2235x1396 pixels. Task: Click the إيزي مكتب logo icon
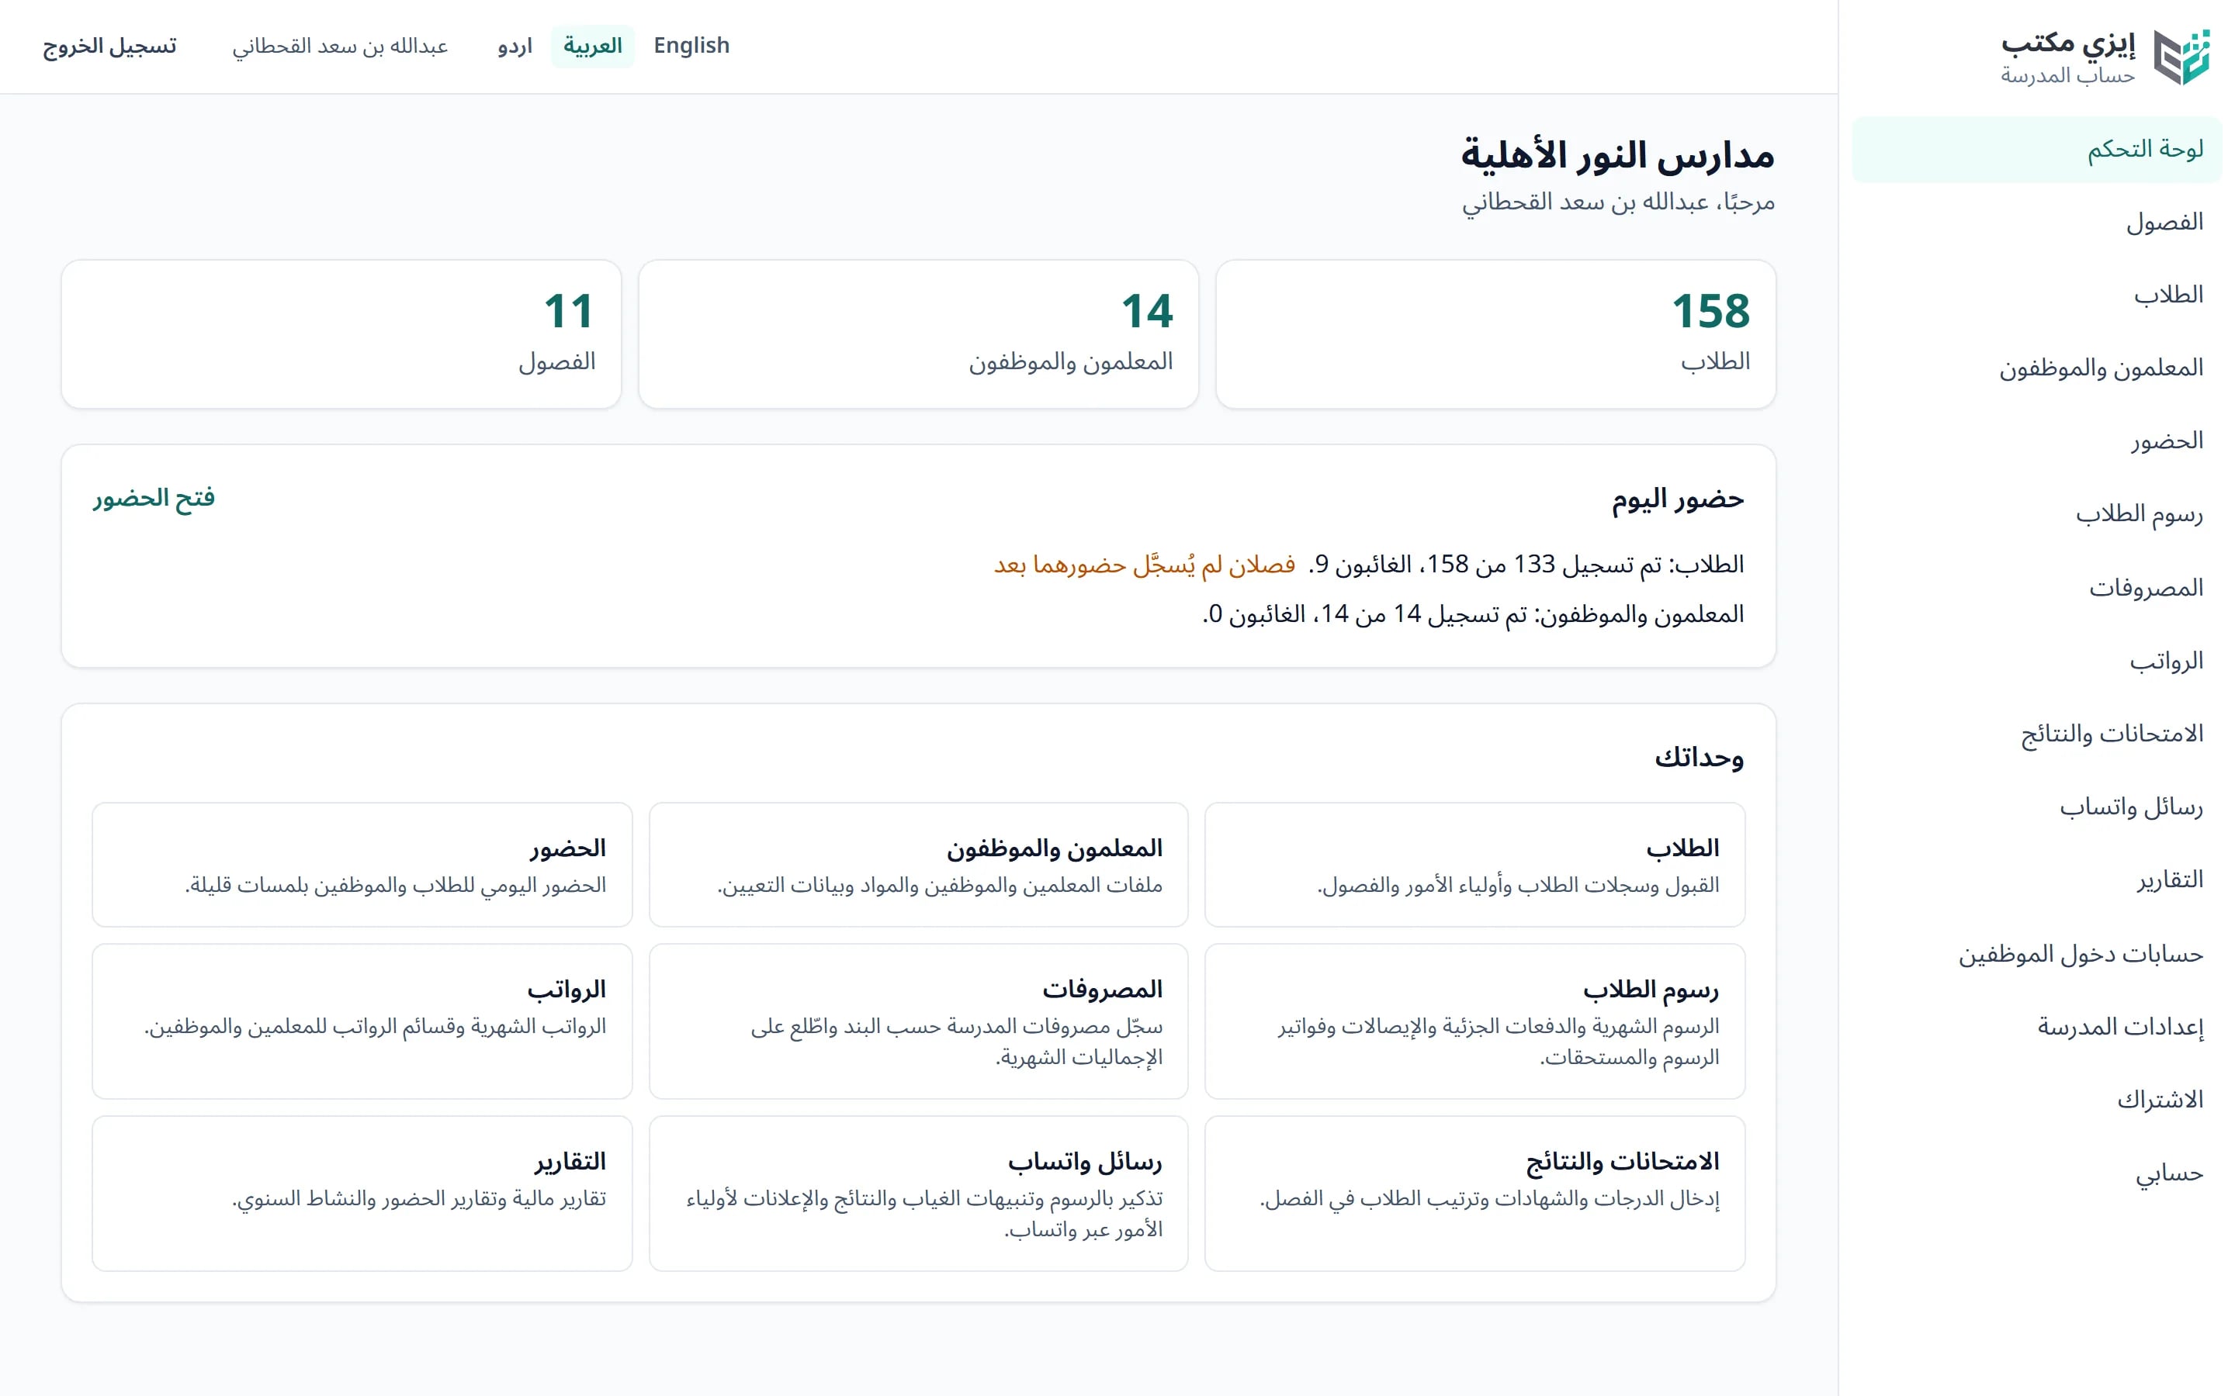point(2181,57)
